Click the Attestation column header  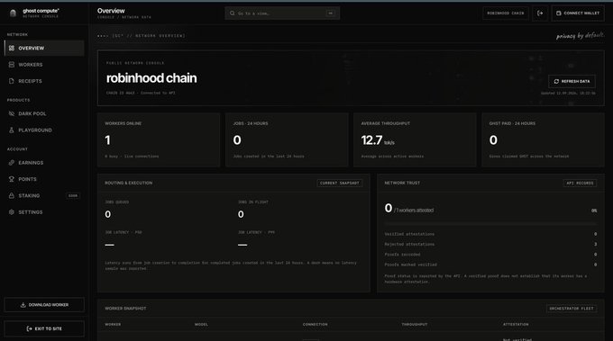coord(516,325)
